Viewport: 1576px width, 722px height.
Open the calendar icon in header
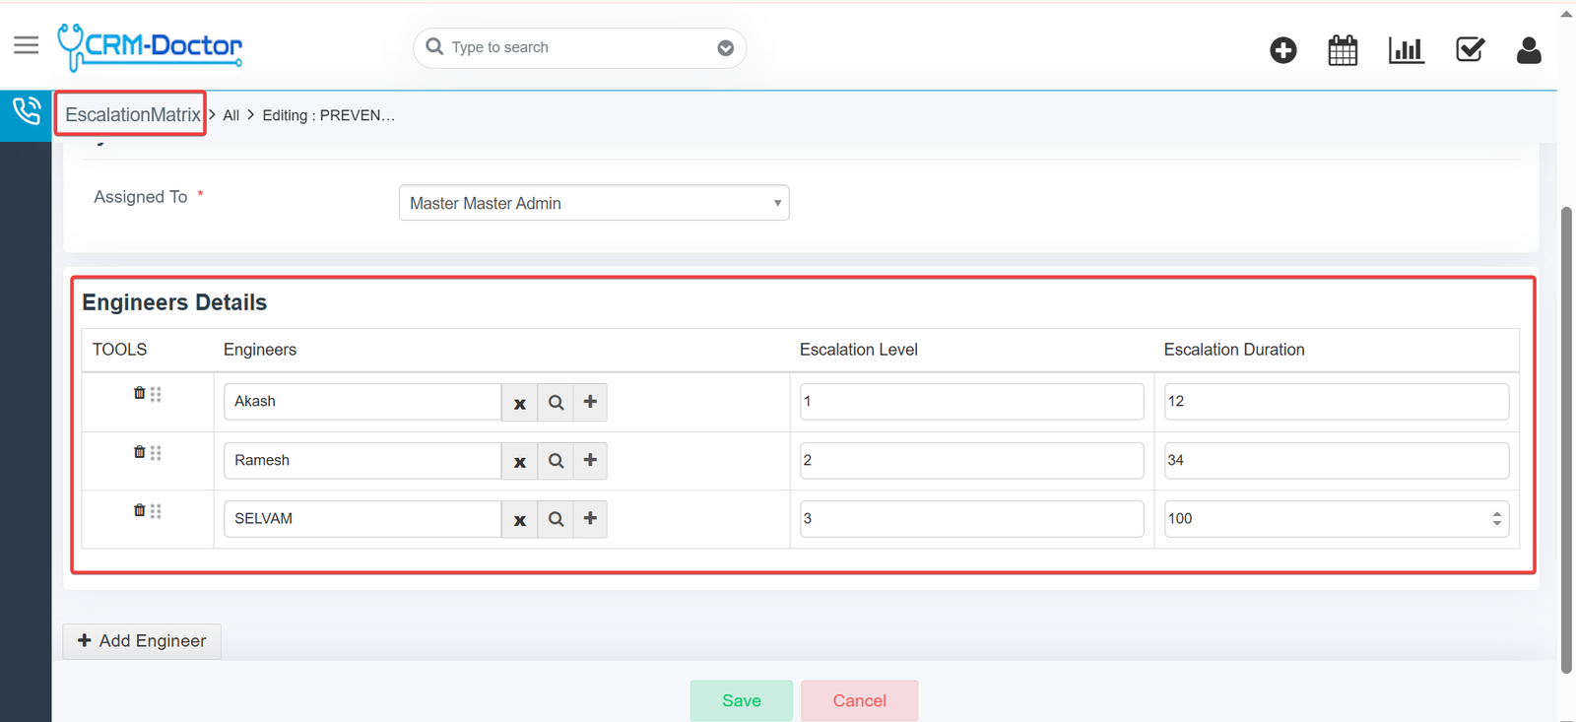click(x=1343, y=50)
